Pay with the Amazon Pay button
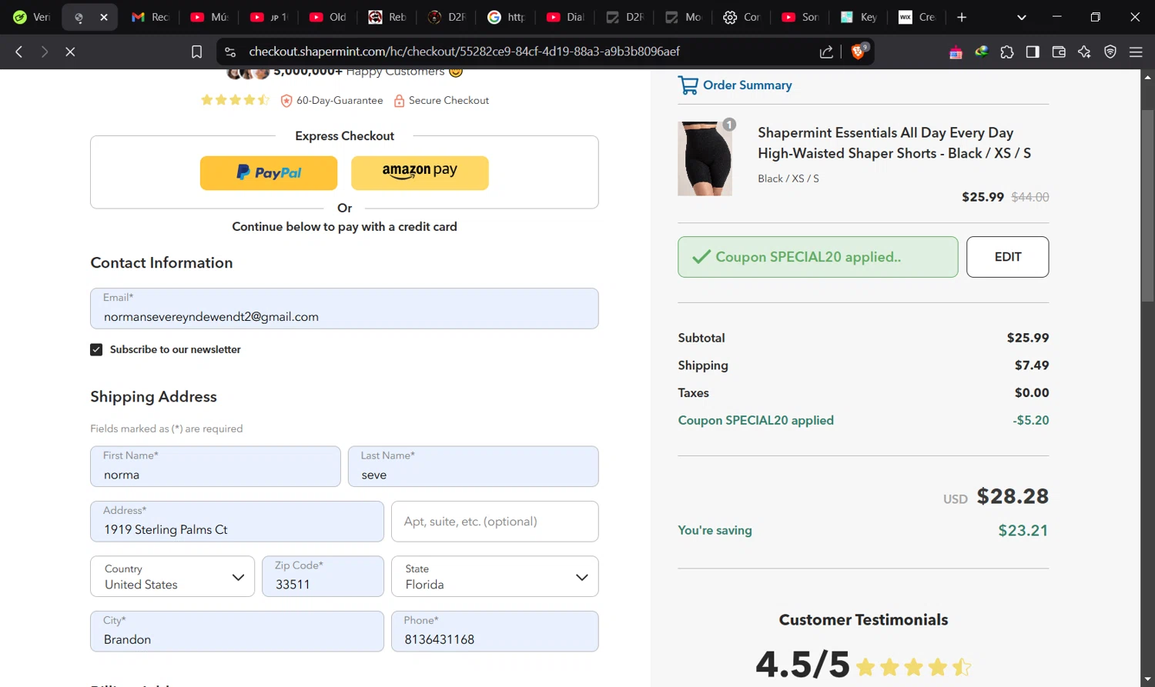Viewport: 1155px width, 687px height. (420, 173)
